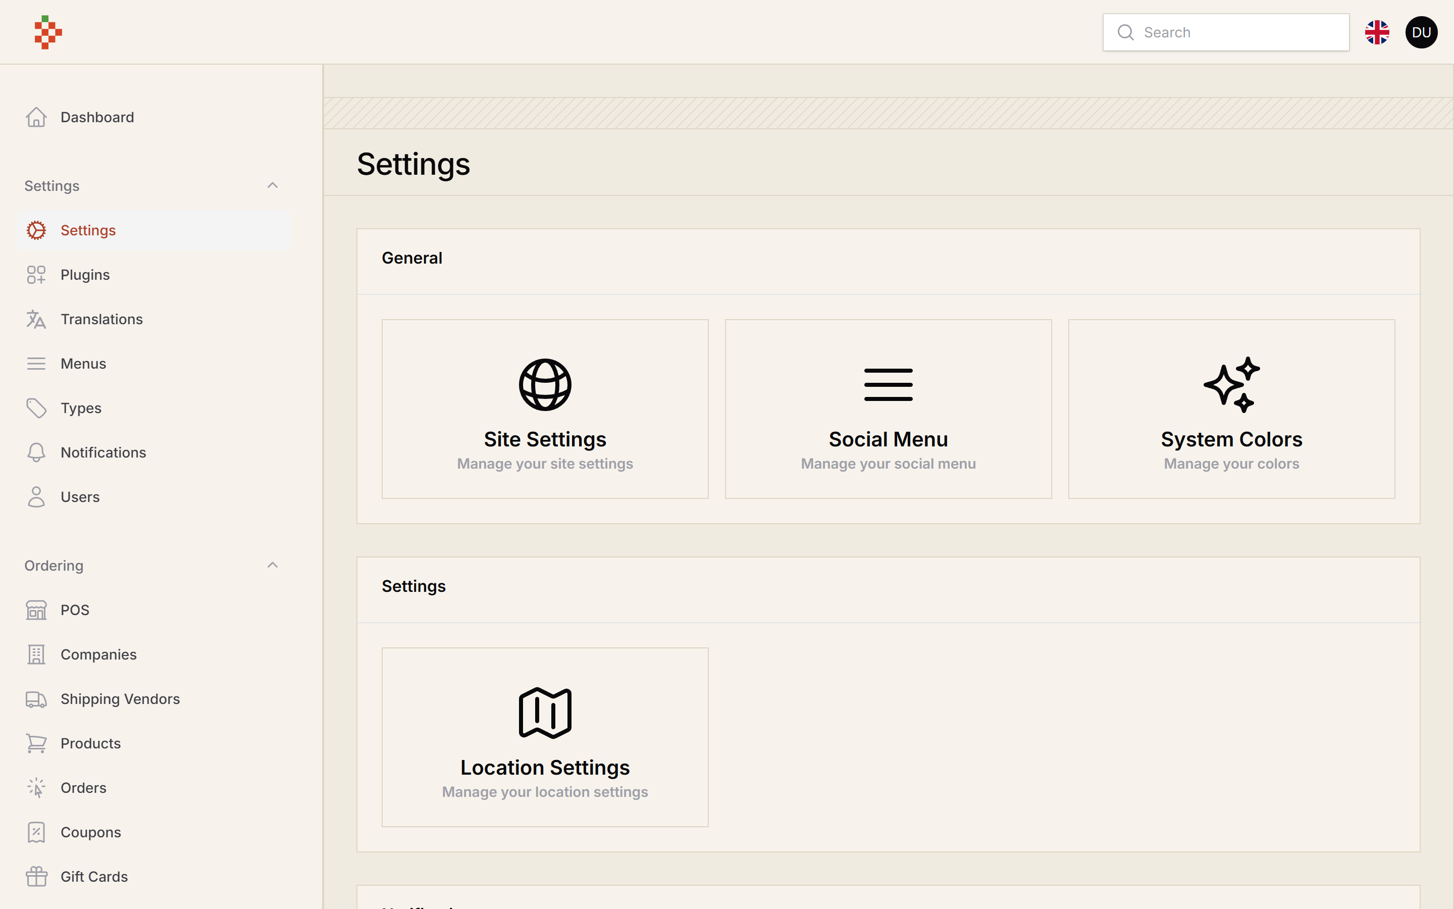Click the Settings gear icon in sidebar

[36, 230]
